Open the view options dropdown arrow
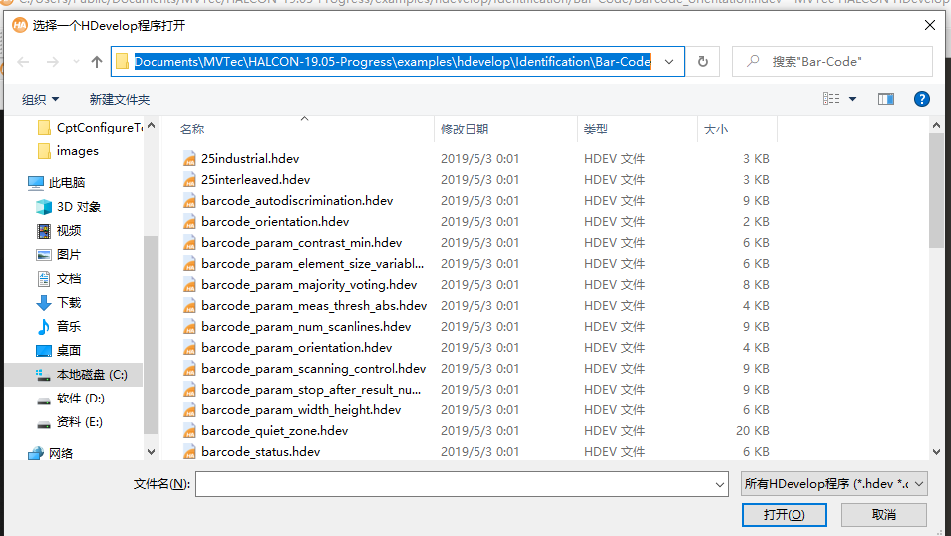Viewport: 951px width, 536px height. click(x=852, y=99)
